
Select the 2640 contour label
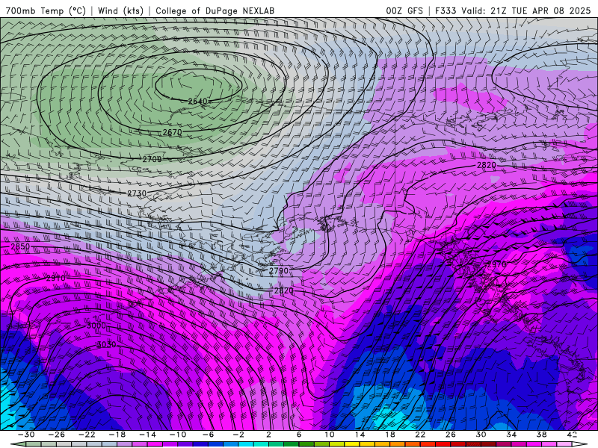point(197,102)
